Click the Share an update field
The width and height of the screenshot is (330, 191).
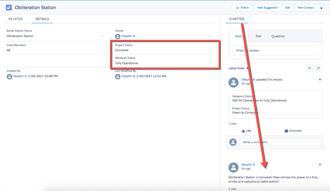[275, 51]
